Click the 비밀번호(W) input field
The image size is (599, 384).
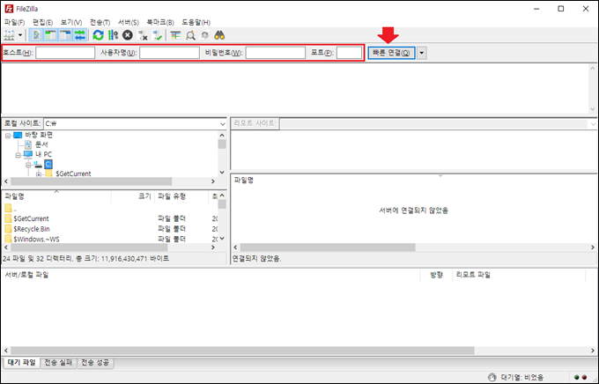tap(276, 53)
